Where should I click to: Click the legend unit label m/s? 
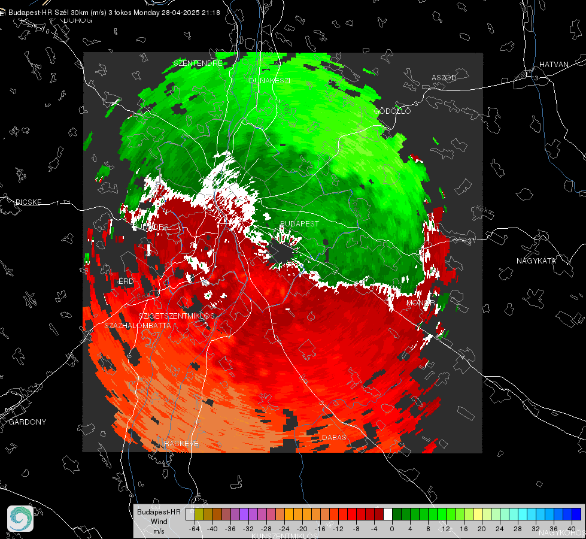[x=159, y=531]
